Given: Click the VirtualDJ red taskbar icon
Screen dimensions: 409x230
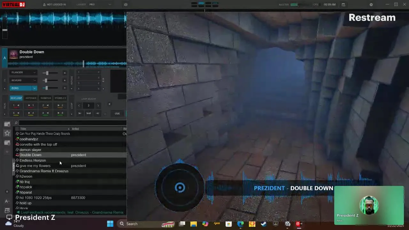Looking at the screenshot, I should (298, 224).
